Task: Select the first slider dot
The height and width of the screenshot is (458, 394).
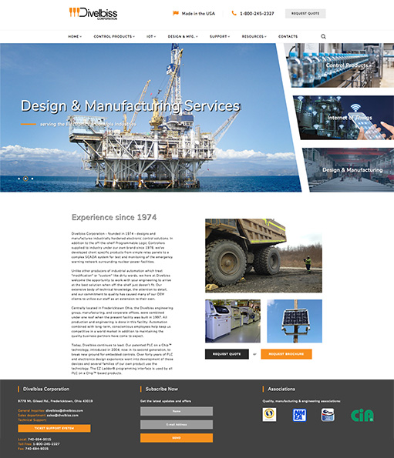Action: click(19, 179)
